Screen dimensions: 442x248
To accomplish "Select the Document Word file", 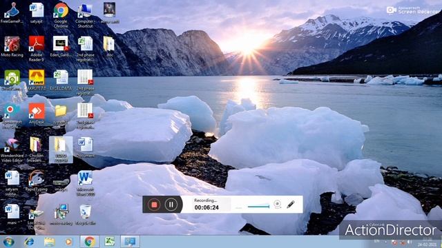I will pyautogui.click(x=85, y=147).
